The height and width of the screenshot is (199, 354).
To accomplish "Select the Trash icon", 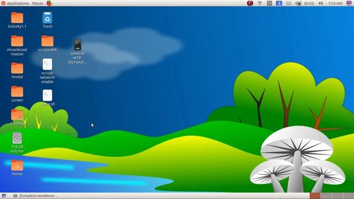I will tap(48, 20).
